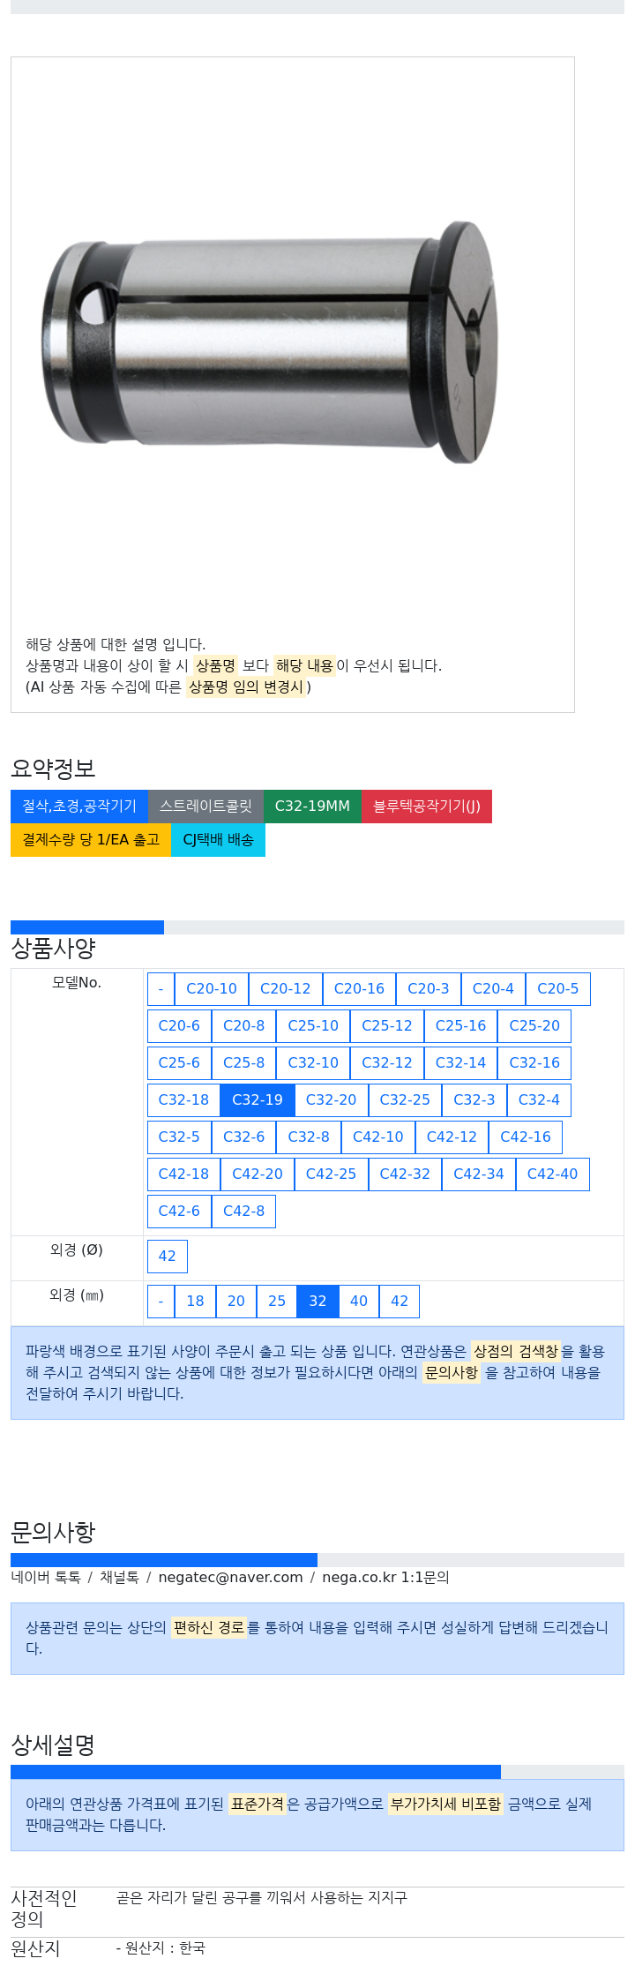Choose model C20-3
This screenshot has width=635, height=1966.
(429, 989)
